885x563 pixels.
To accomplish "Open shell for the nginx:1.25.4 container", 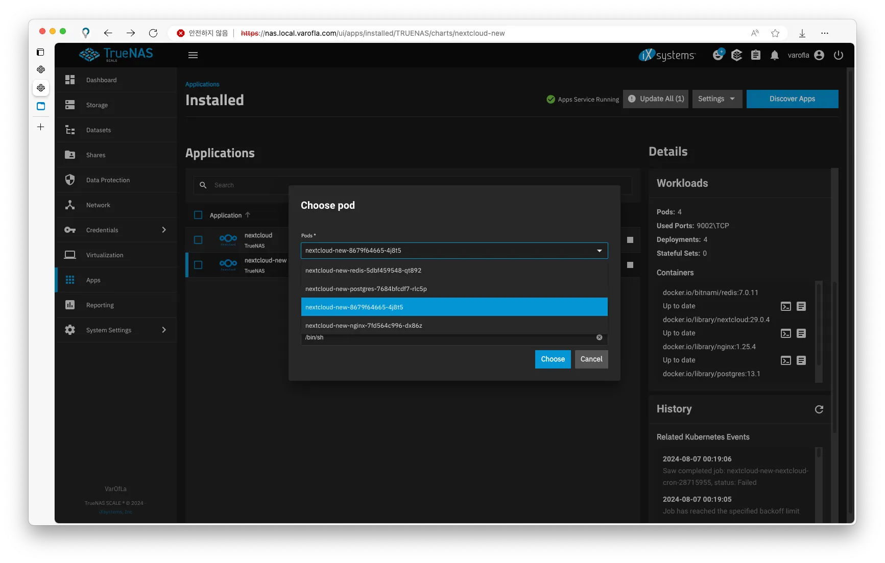I will 786,360.
